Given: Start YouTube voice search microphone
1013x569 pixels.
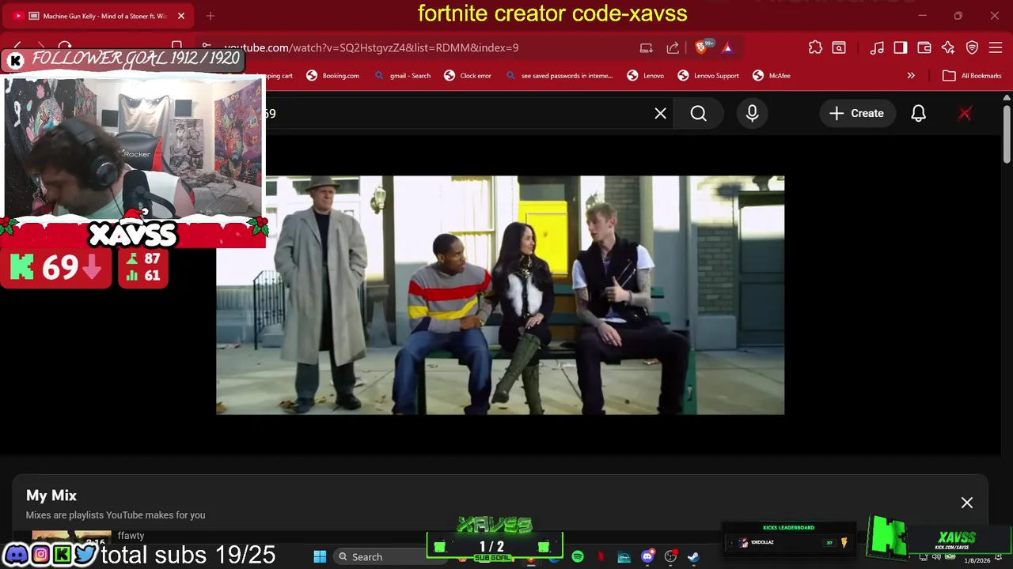Looking at the screenshot, I should pyautogui.click(x=752, y=114).
